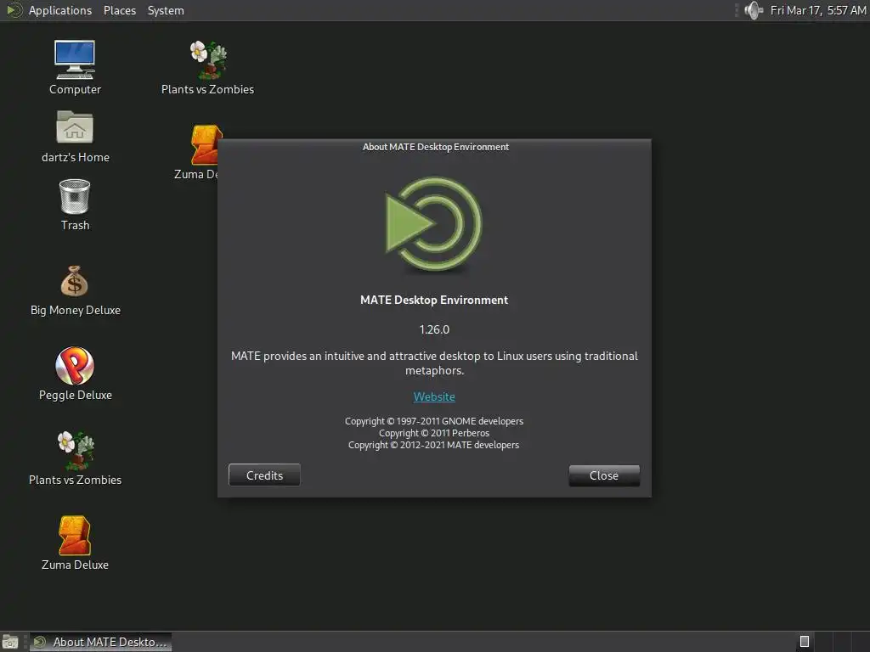Click the MATE description paragraph
Image resolution: width=870 pixels, height=652 pixels.
434,363
